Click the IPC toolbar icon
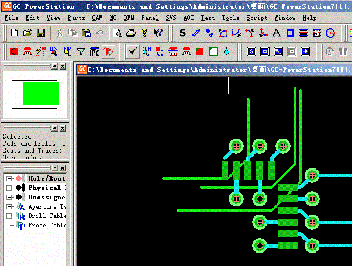Viewport: 352px width, 266px height. point(95,52)
